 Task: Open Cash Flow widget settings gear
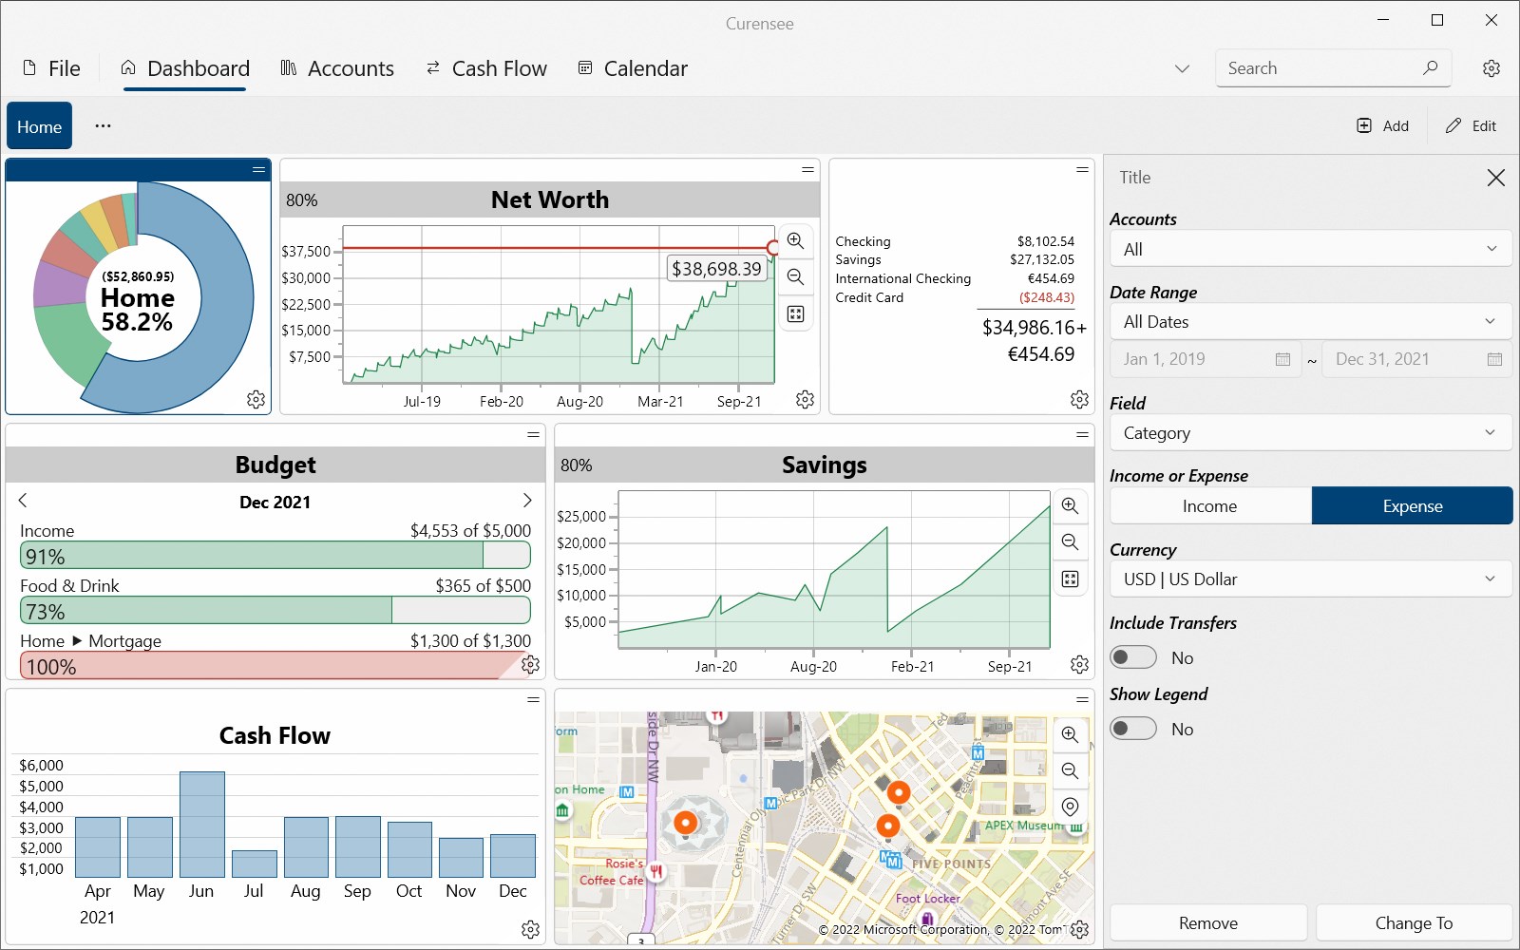coord(530,929)
